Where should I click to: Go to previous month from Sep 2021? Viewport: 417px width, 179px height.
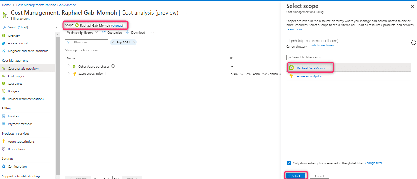pyautogui.click(x=113, y=42)
